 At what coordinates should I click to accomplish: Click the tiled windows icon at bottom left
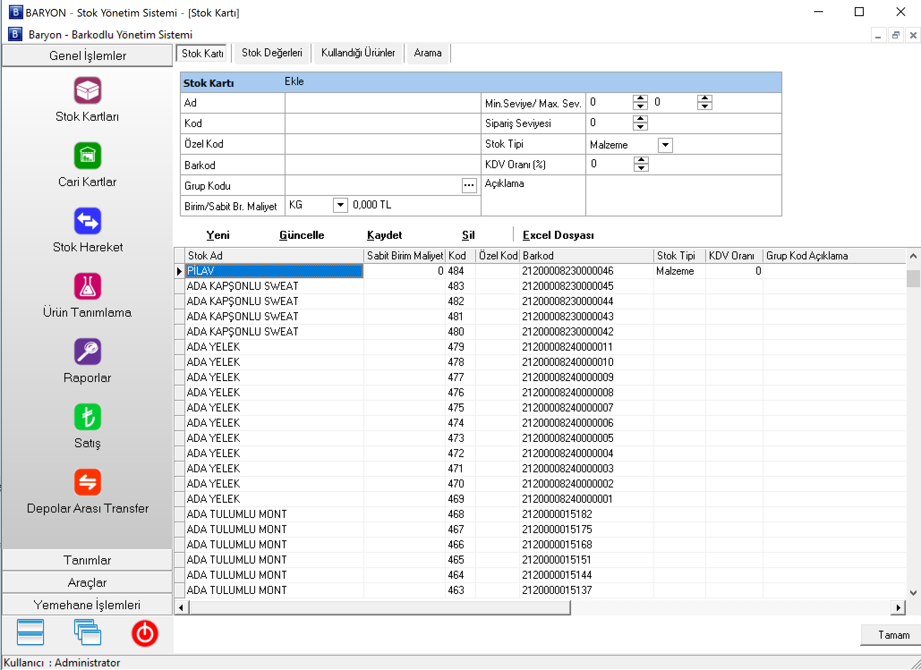pyautogui.click(x=30, y=632)
